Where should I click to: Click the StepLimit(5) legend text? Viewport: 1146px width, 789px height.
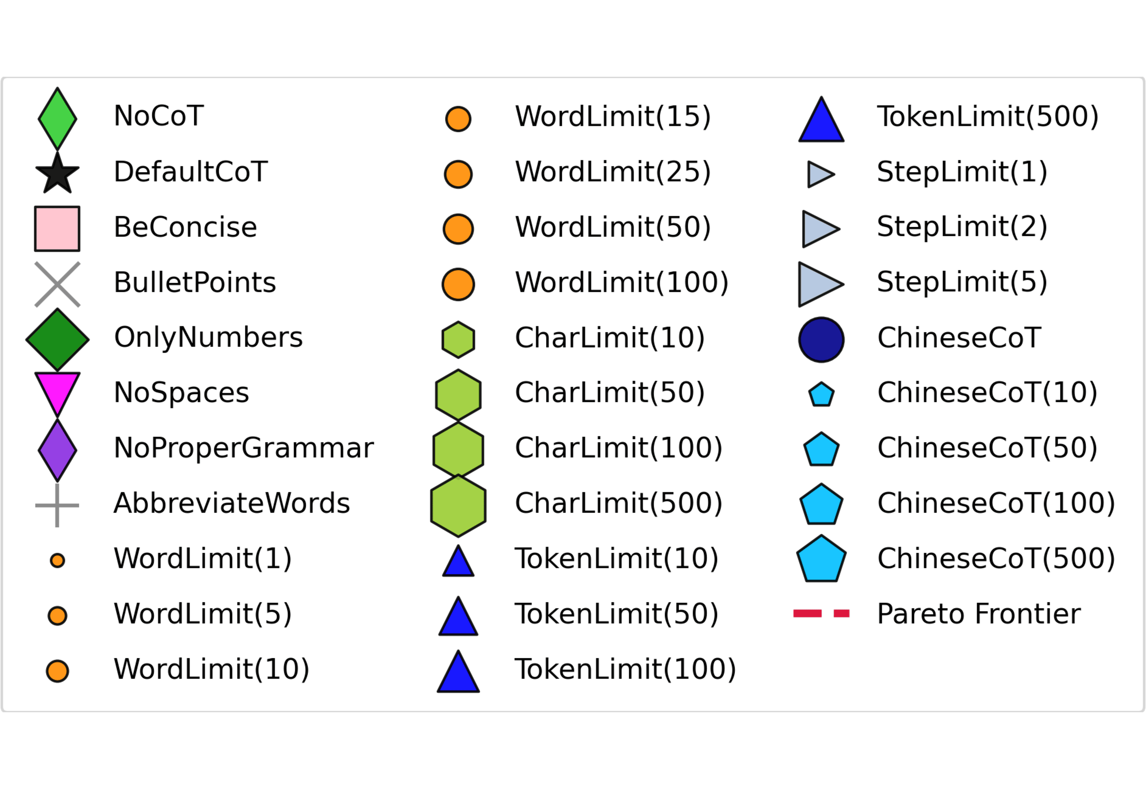coord(962,282)
